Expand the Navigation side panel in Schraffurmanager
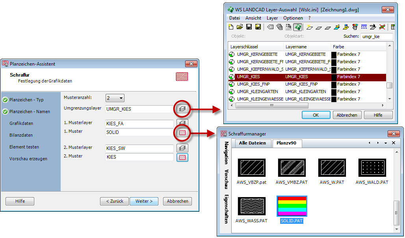Image resolution: width=405 pixels, height=238 pixels. pos(227,153)
